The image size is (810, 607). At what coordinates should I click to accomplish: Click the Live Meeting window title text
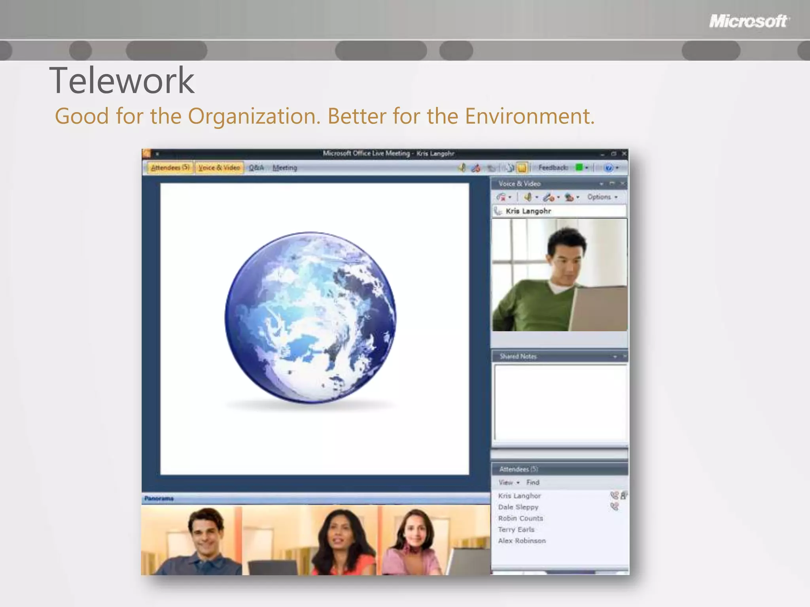[388, 153]
